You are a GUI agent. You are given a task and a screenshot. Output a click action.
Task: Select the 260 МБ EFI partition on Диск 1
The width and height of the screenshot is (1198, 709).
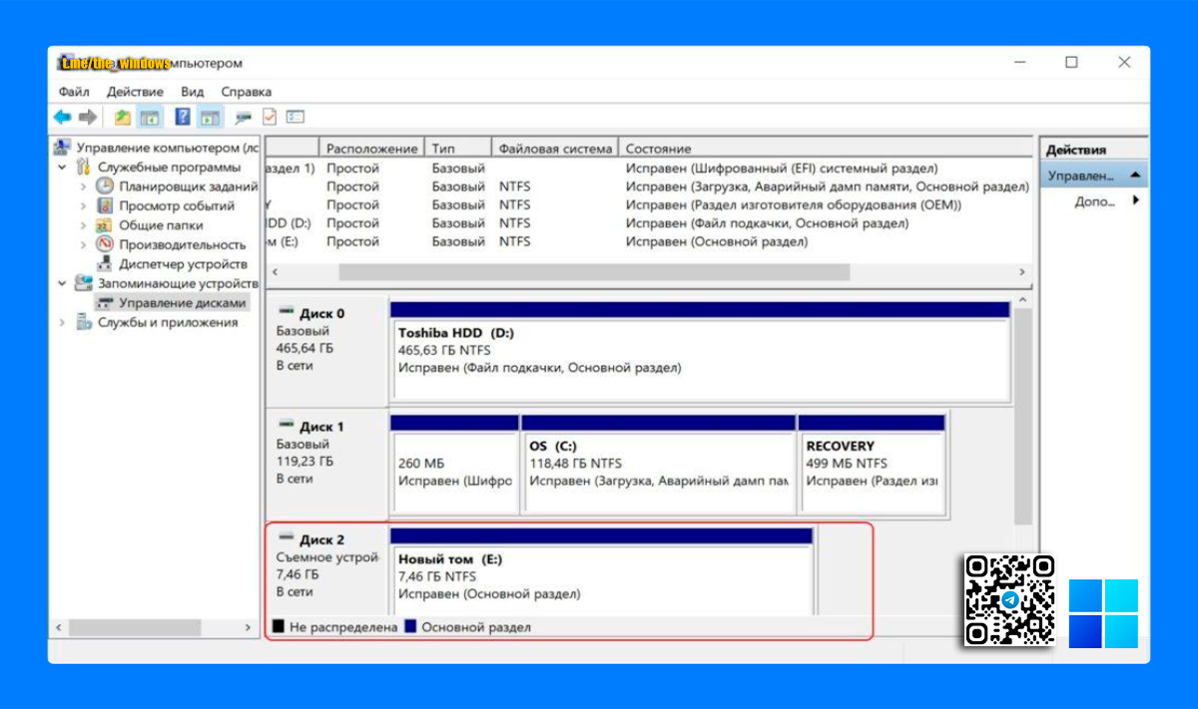454,464
